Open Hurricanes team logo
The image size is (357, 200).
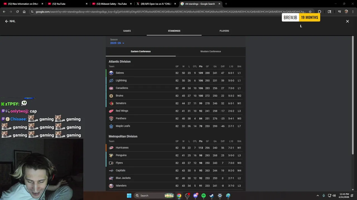(111, 148)
